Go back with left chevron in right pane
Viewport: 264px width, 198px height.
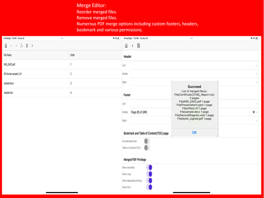(x=132, y=46)
